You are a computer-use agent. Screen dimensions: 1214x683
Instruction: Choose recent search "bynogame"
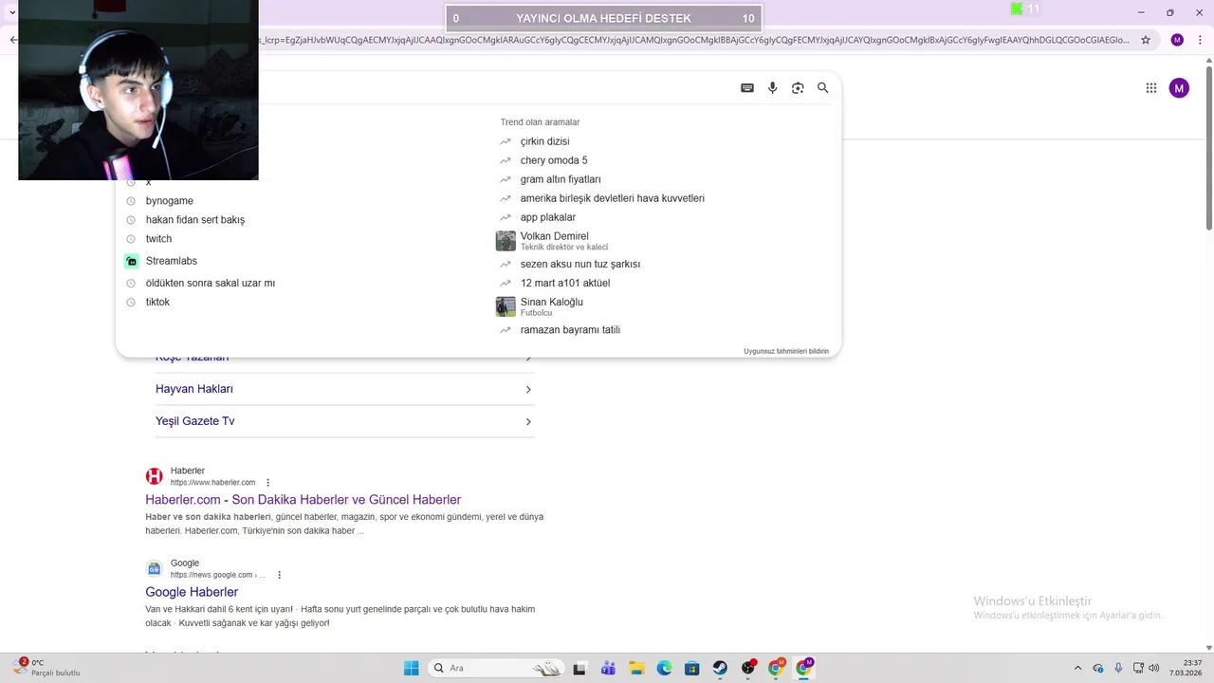[x=169, y=201]
